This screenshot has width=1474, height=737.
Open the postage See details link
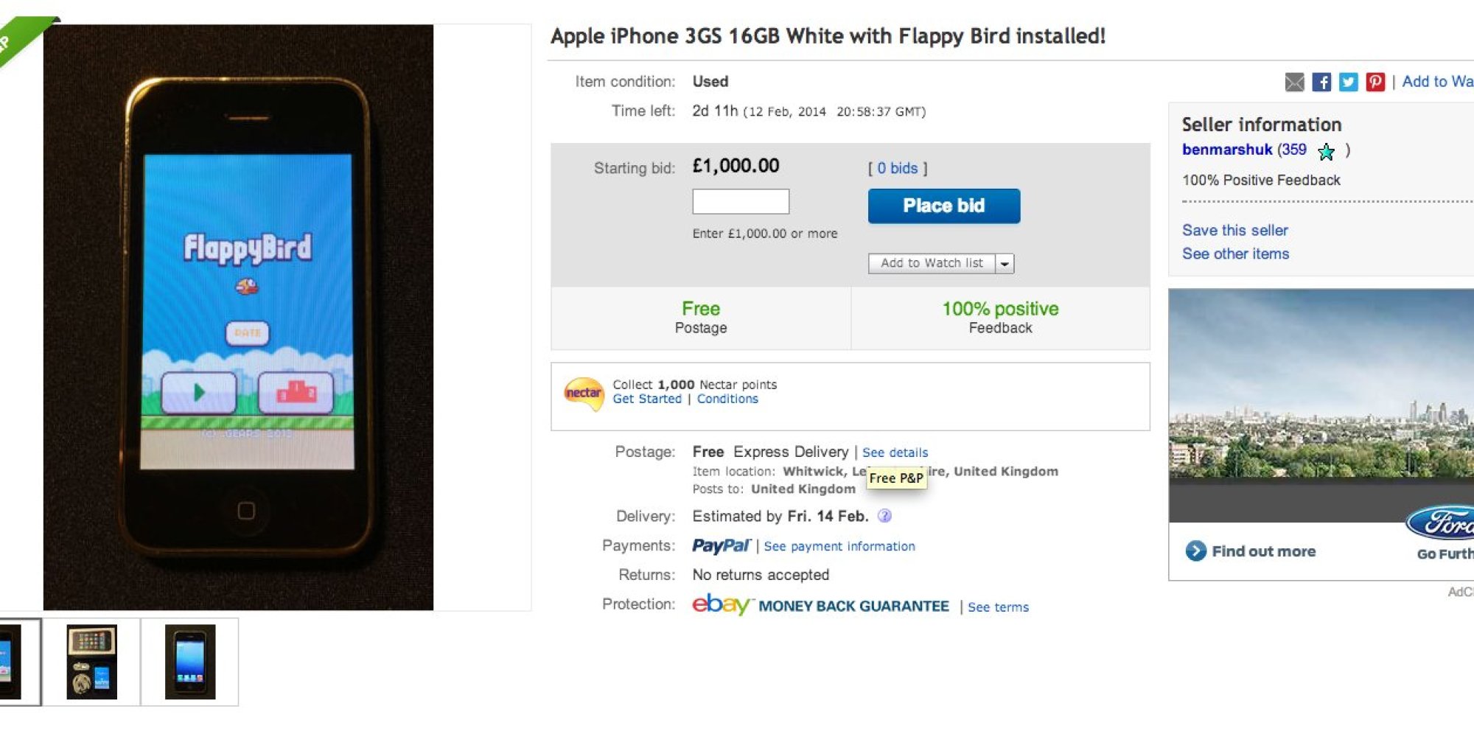(895, 452)
